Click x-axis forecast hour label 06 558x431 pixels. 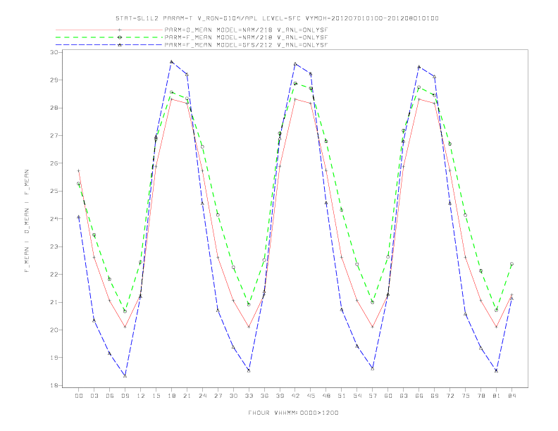click(x=110, y=396)
